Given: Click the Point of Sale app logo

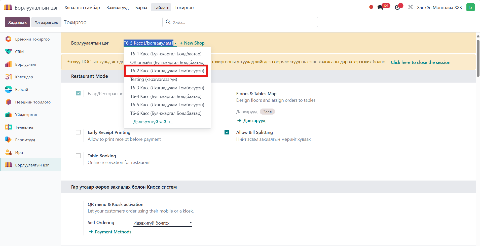Looking at the screenshot, I should (8, 8).
